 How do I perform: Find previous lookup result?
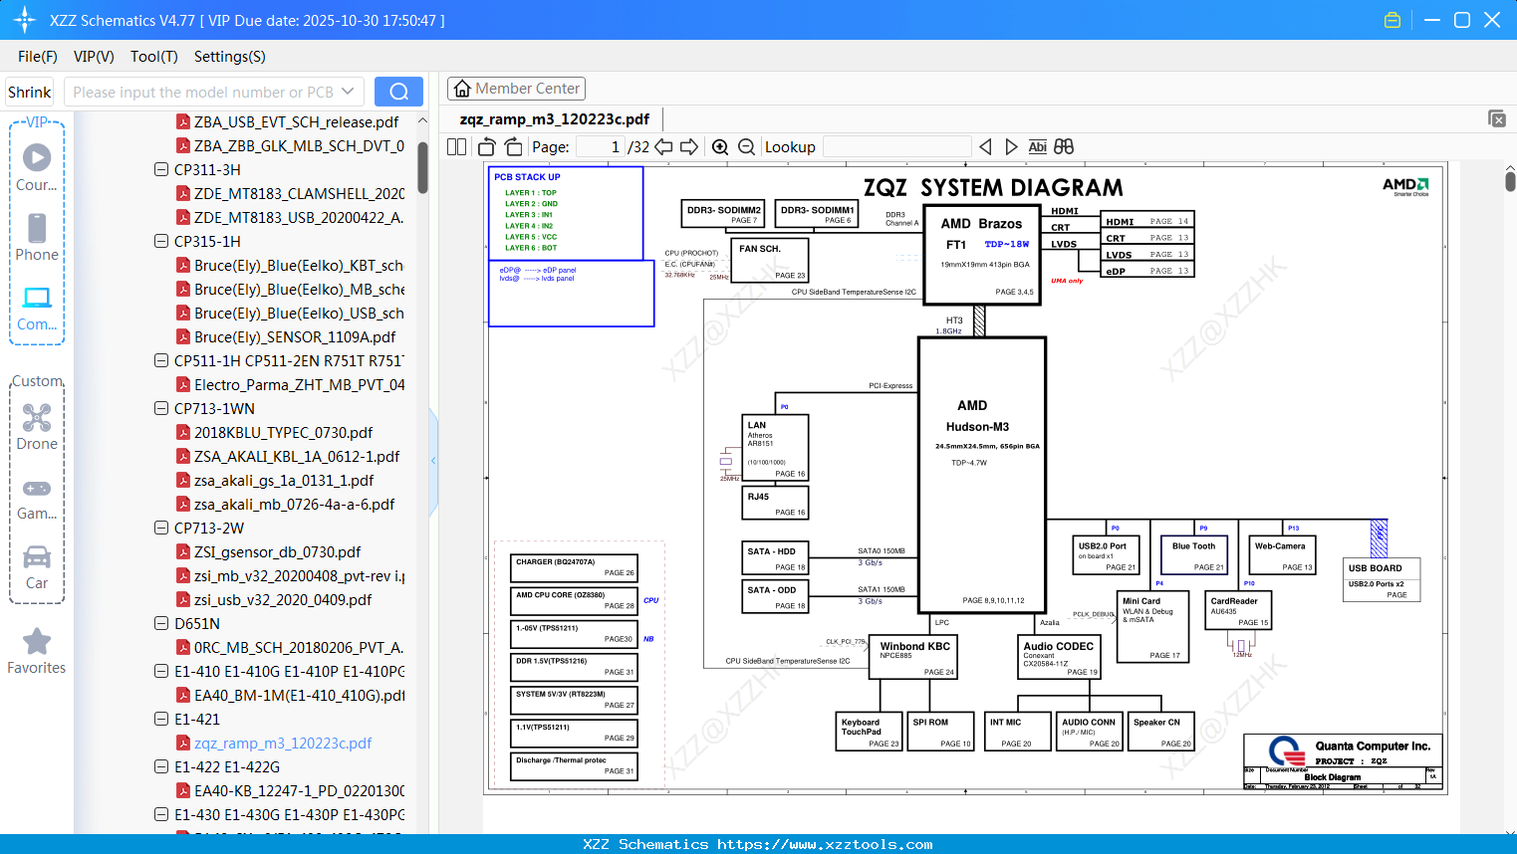point(985,146)
